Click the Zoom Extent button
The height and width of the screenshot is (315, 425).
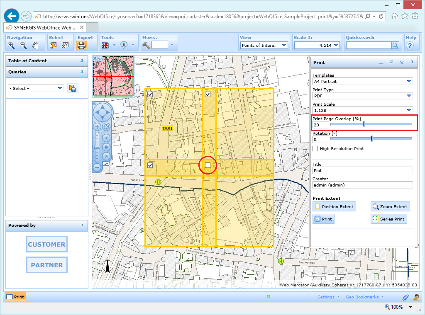390,206
